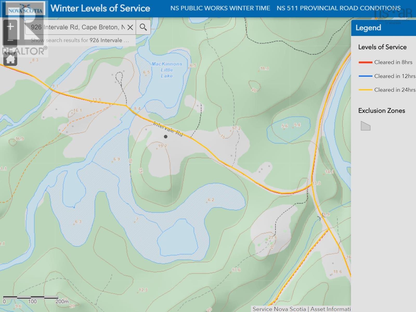
Task: Click the Levels of Service heading
Action: click(x=382, y=47)
